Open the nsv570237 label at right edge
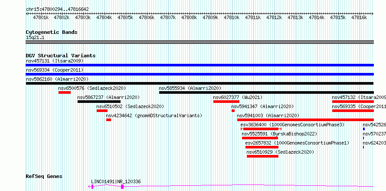 point(374,134)
